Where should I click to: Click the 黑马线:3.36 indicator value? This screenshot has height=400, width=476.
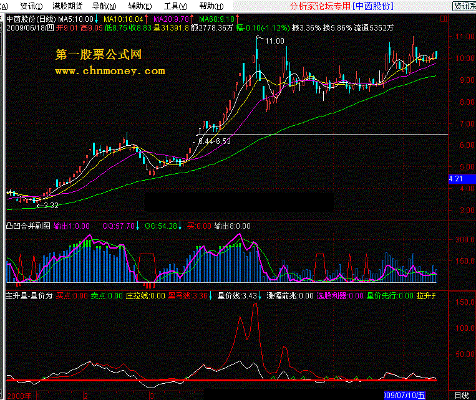188,296
